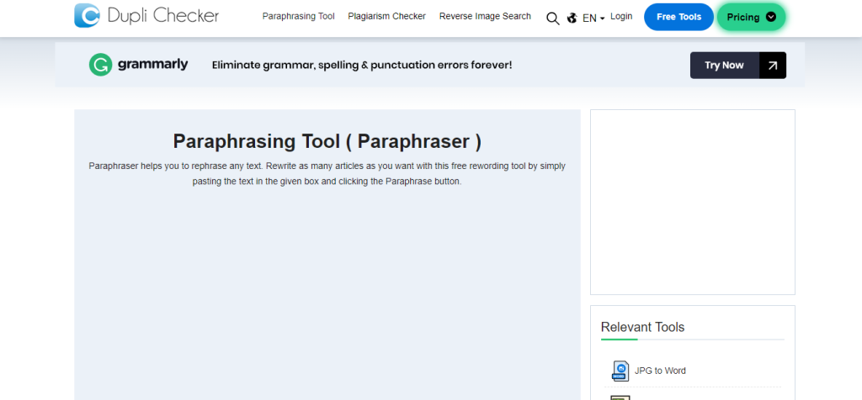Click the Login link
Viewport: 862px width, 400px height.
click(x=621, y=17)
